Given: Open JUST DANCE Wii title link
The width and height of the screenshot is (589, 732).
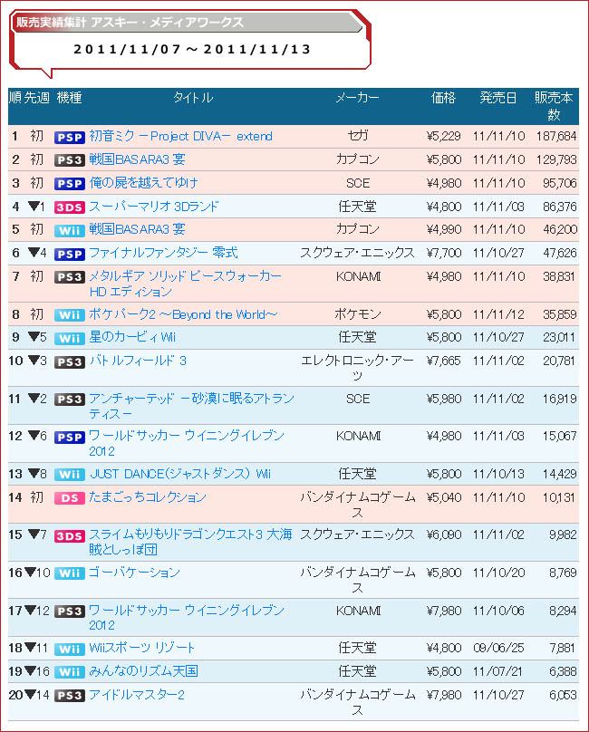Looking at the screenshot, I should coord(180,474).
